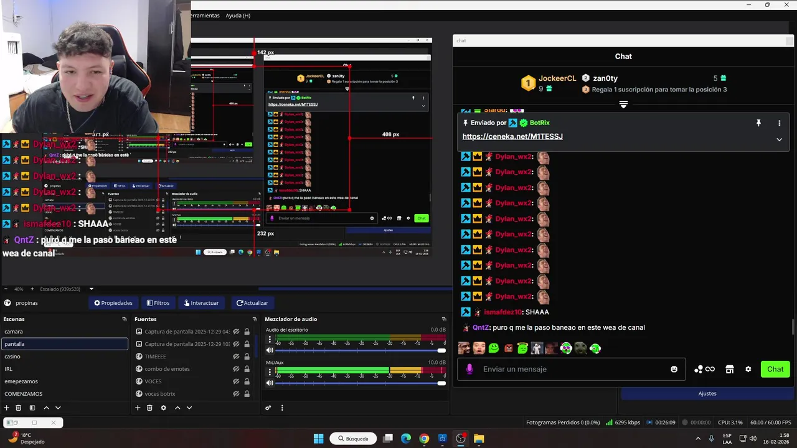This screenshot has width=797, height=448.
Task: Expand pinned BotRix message chevron
Action: [779, 139]
